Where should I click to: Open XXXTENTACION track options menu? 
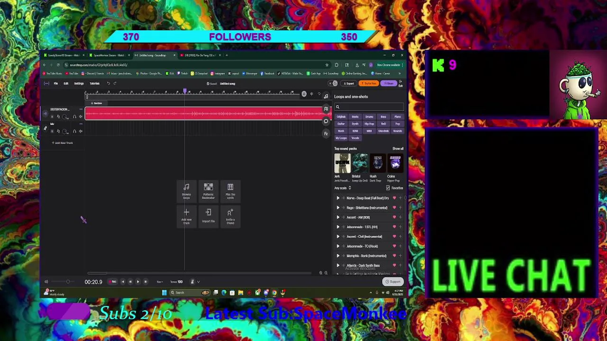81,109
